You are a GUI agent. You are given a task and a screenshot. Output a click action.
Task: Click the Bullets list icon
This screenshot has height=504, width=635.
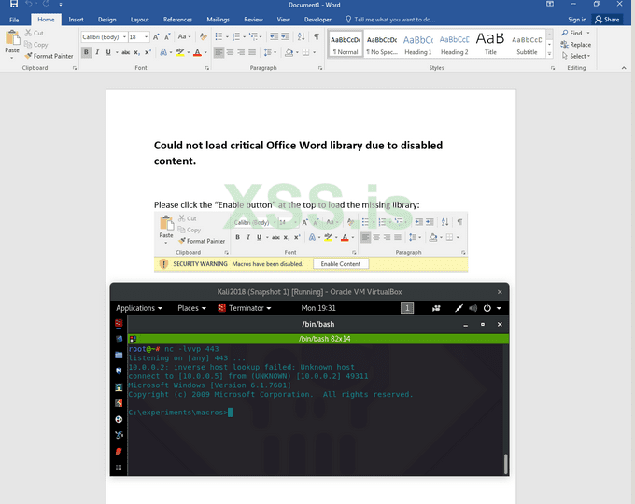(219, 36)
